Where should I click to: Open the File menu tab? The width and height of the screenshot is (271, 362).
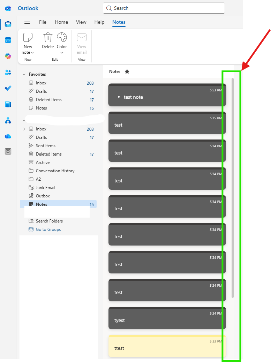(43, 22)
